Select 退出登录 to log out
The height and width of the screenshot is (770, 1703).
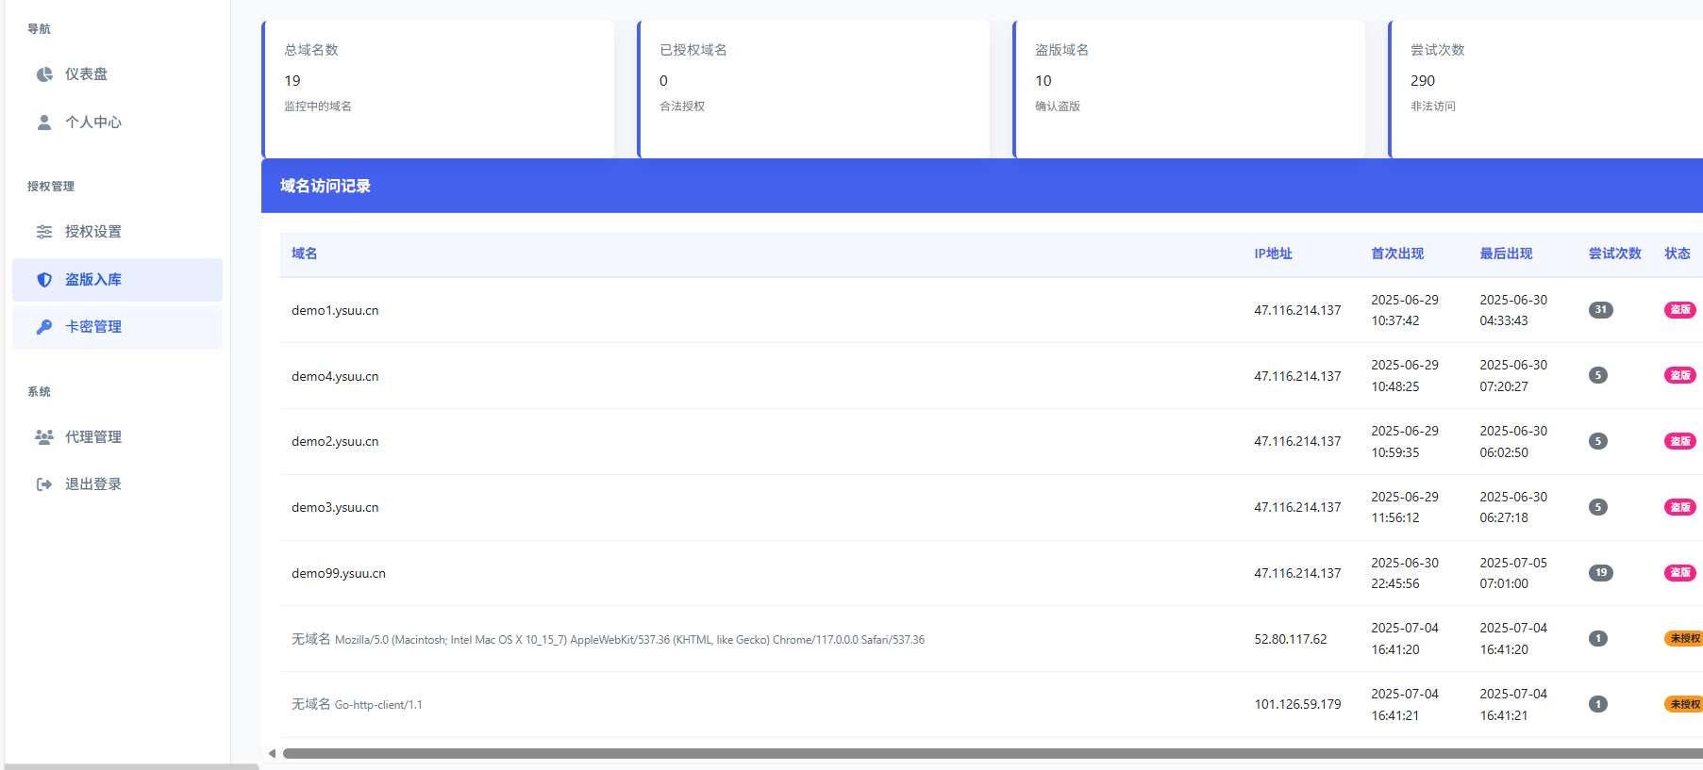[93, 484]
